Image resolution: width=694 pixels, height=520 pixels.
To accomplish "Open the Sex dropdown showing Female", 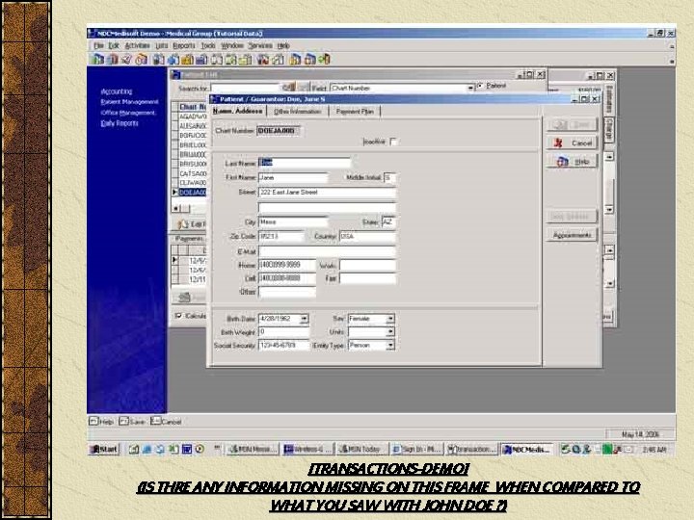I will (390, 319).
